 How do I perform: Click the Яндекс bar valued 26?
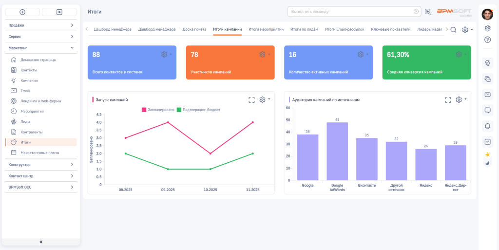point(426,165)
